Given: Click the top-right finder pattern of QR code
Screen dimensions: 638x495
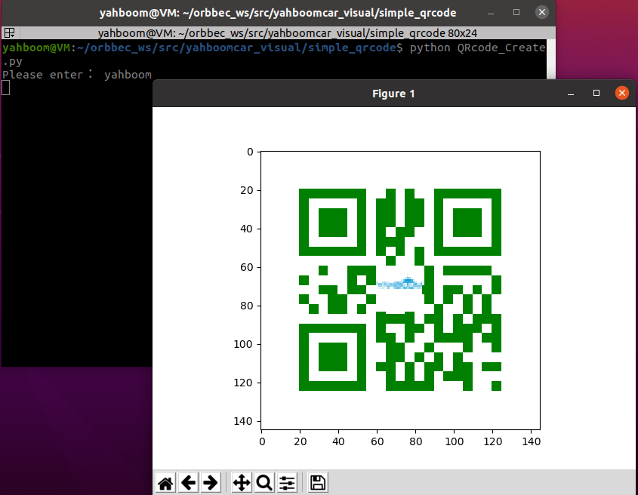Looking at the screenshot, I should click(467, 222).
